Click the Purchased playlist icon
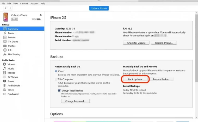198x122 pixels. click(4, 94)
